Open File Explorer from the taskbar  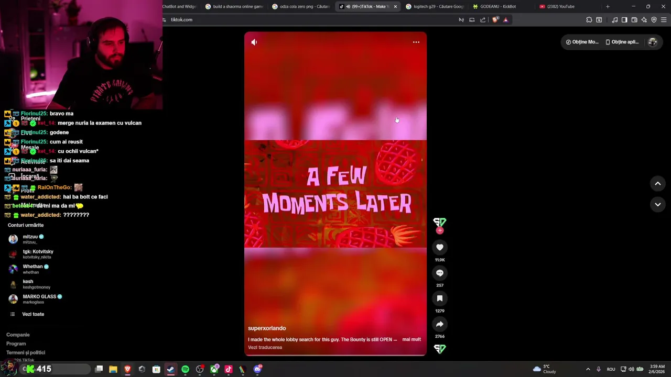[x=113, y=369]
